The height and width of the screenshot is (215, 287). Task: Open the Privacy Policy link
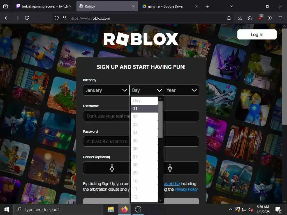186,189
